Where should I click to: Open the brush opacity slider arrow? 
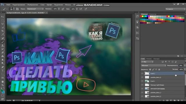[59, 9]
